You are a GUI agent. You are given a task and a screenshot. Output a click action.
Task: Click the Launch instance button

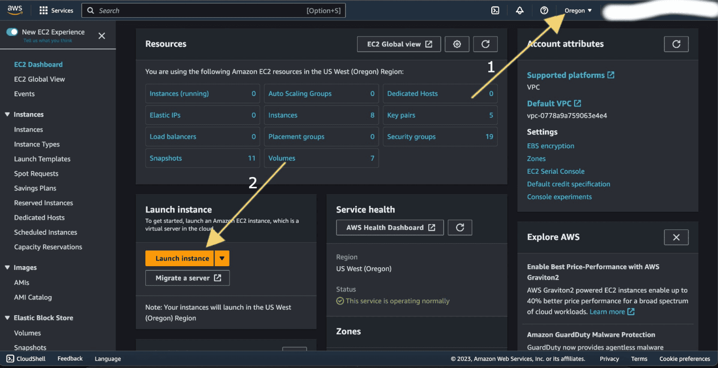tap(180, 258)
